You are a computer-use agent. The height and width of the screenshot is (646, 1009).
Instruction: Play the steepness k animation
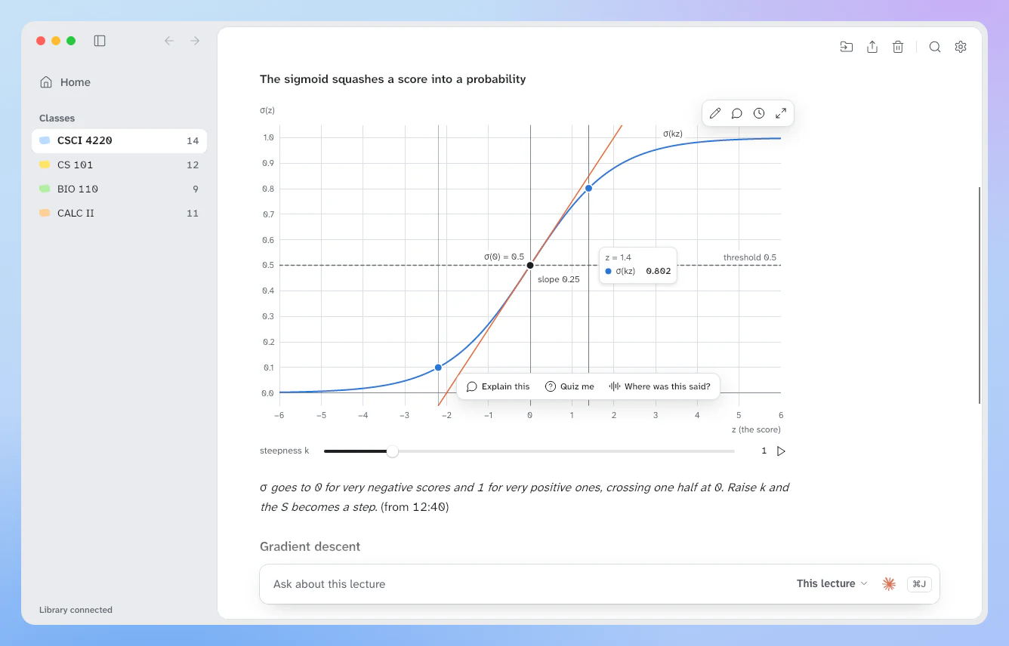782,451
